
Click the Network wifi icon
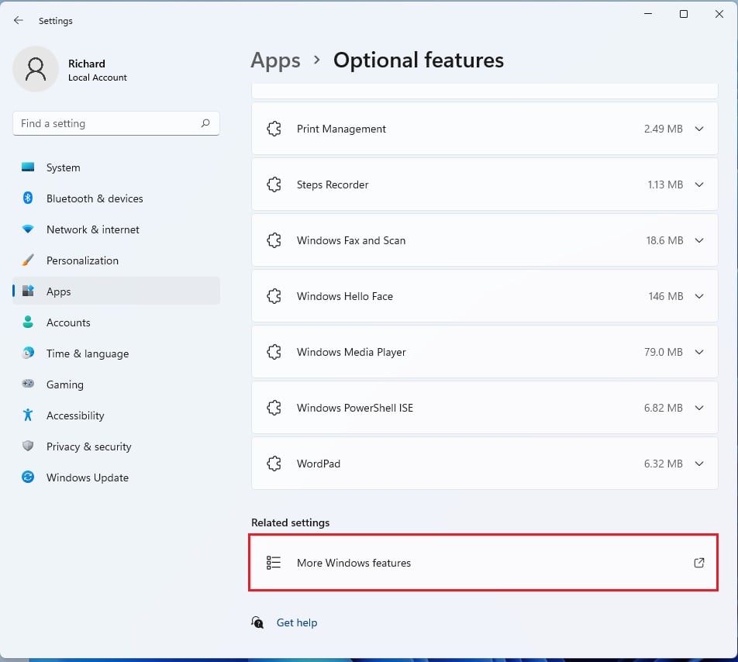[x=28, y=229]
